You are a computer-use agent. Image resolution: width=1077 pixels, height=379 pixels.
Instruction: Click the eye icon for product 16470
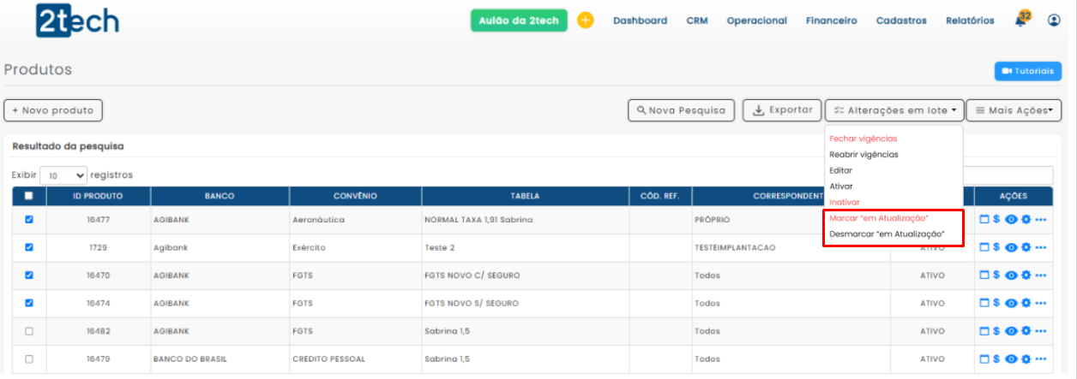1011,275
